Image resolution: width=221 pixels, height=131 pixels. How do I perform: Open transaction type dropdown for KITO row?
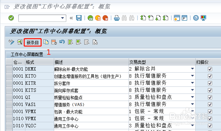[192, 76]
